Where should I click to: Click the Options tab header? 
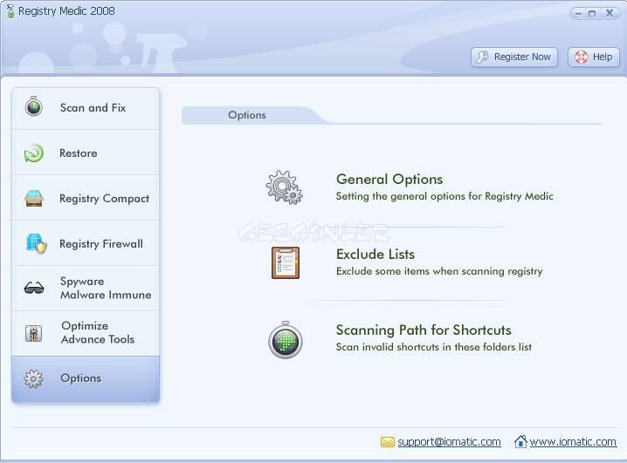(247, 115)
